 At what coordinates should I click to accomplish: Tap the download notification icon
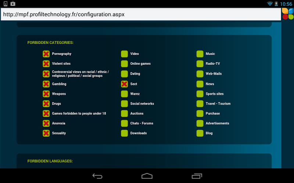pyautogui.click(x=6, y=4)
